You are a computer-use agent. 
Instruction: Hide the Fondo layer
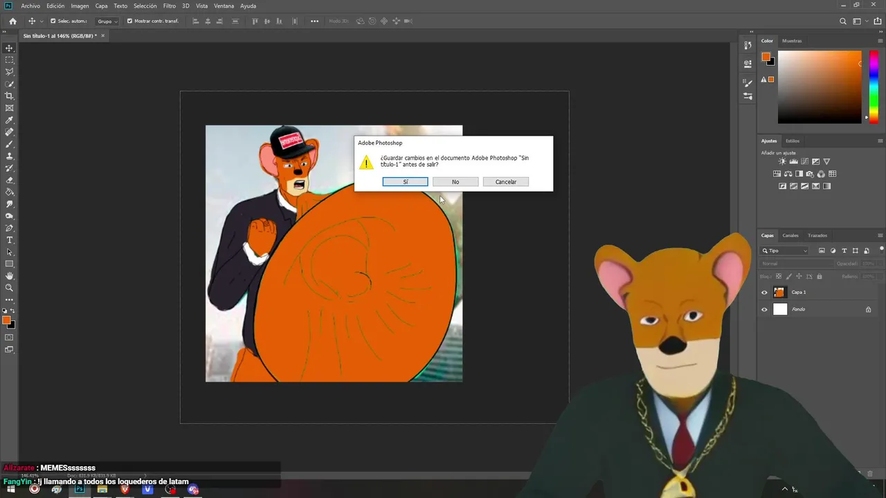point(764,310)
